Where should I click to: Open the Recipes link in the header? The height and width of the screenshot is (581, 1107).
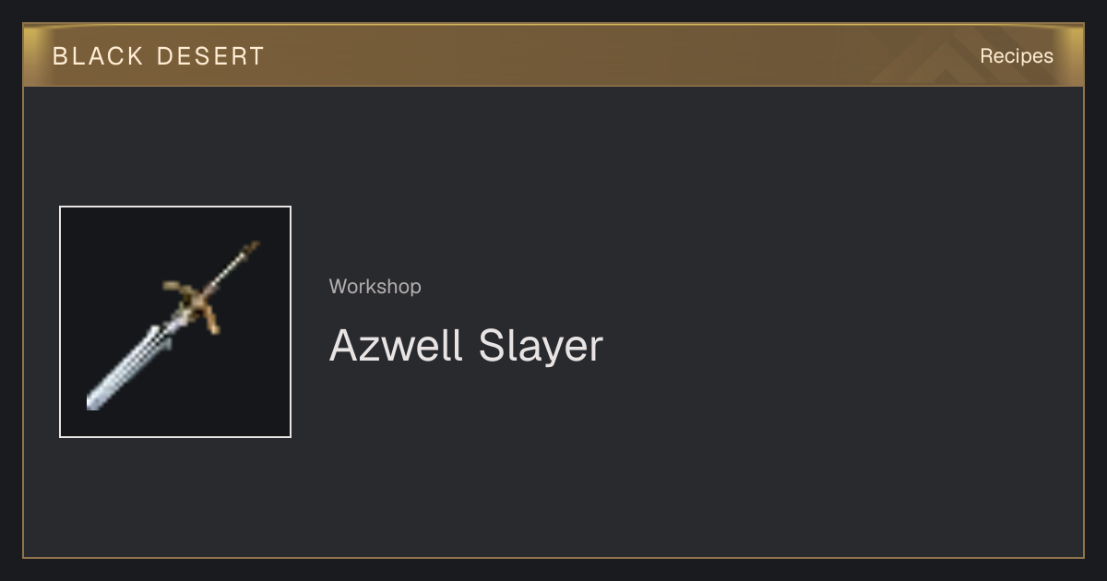click(1017, 56)
